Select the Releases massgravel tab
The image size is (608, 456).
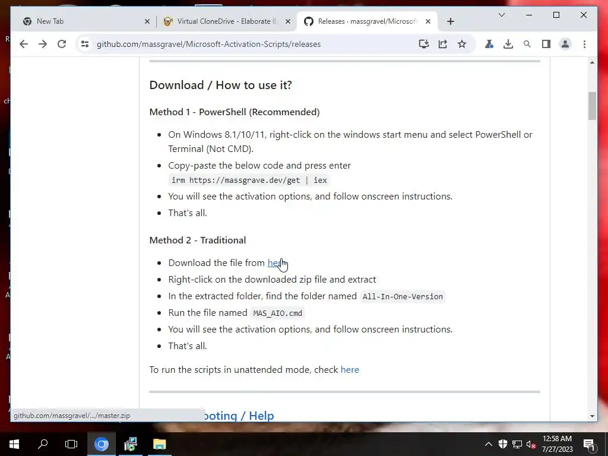point(367,21)
